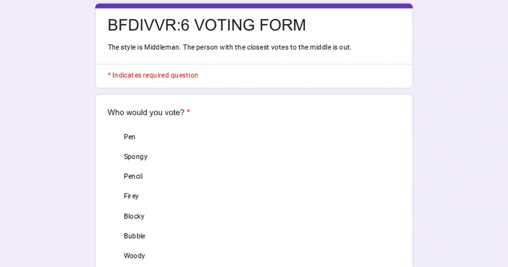Click the lavender background left of the form
The image size is (508, 267).
[x=47, y=136]
